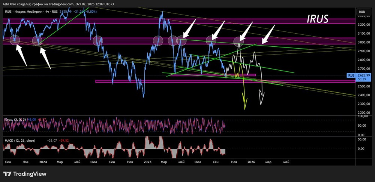Image resolution: width=375 pixels, height=182 pixels.
Task: Click the 2026 time axis label
Action: pos(251,162)
